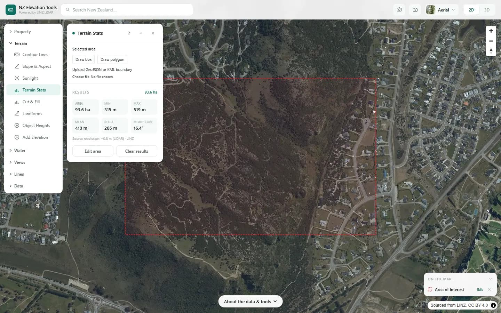The height and width of the screenshot is (313, 501).
Task: Open the Object Heights tool
Action: [x=33, y=126]
